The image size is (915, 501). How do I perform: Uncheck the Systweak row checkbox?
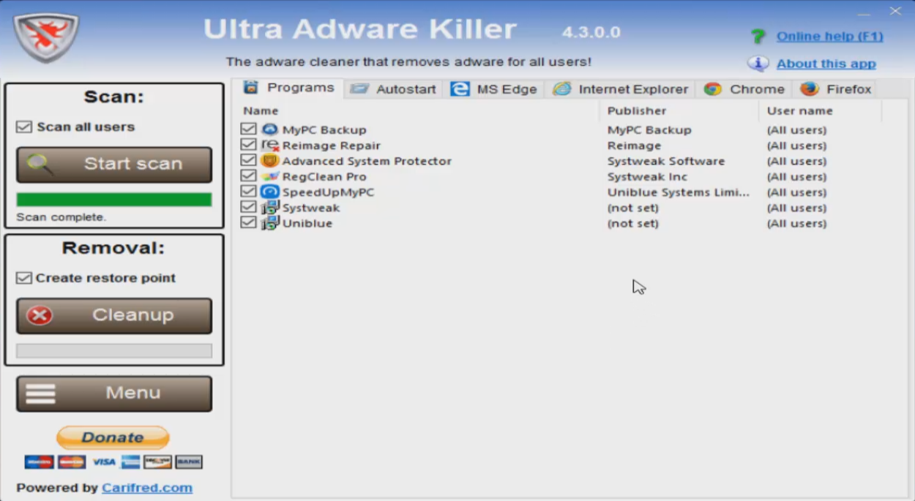[x=248, y=208]
